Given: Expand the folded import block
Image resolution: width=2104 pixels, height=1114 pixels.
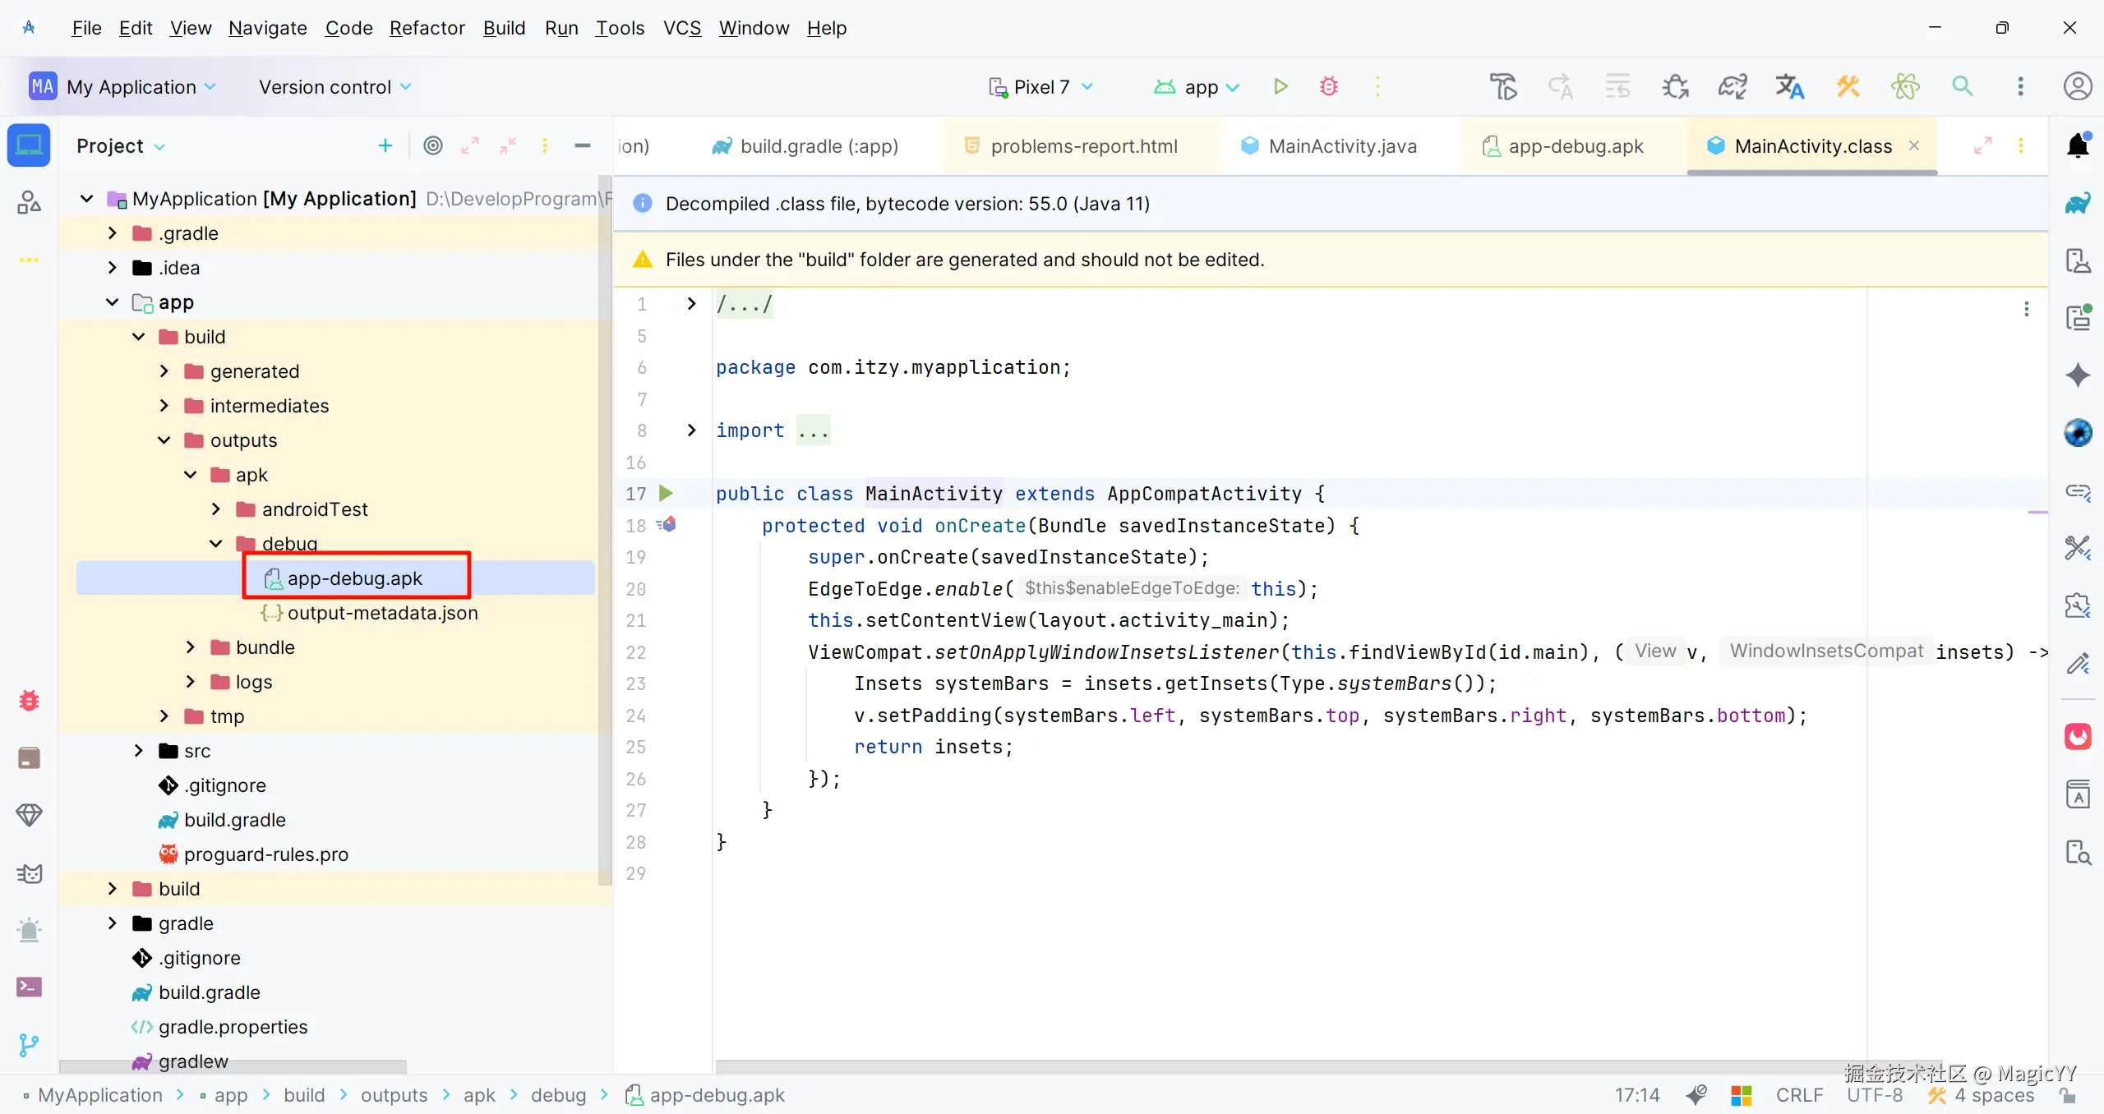Looking at the screenshot, I should 691,430.
